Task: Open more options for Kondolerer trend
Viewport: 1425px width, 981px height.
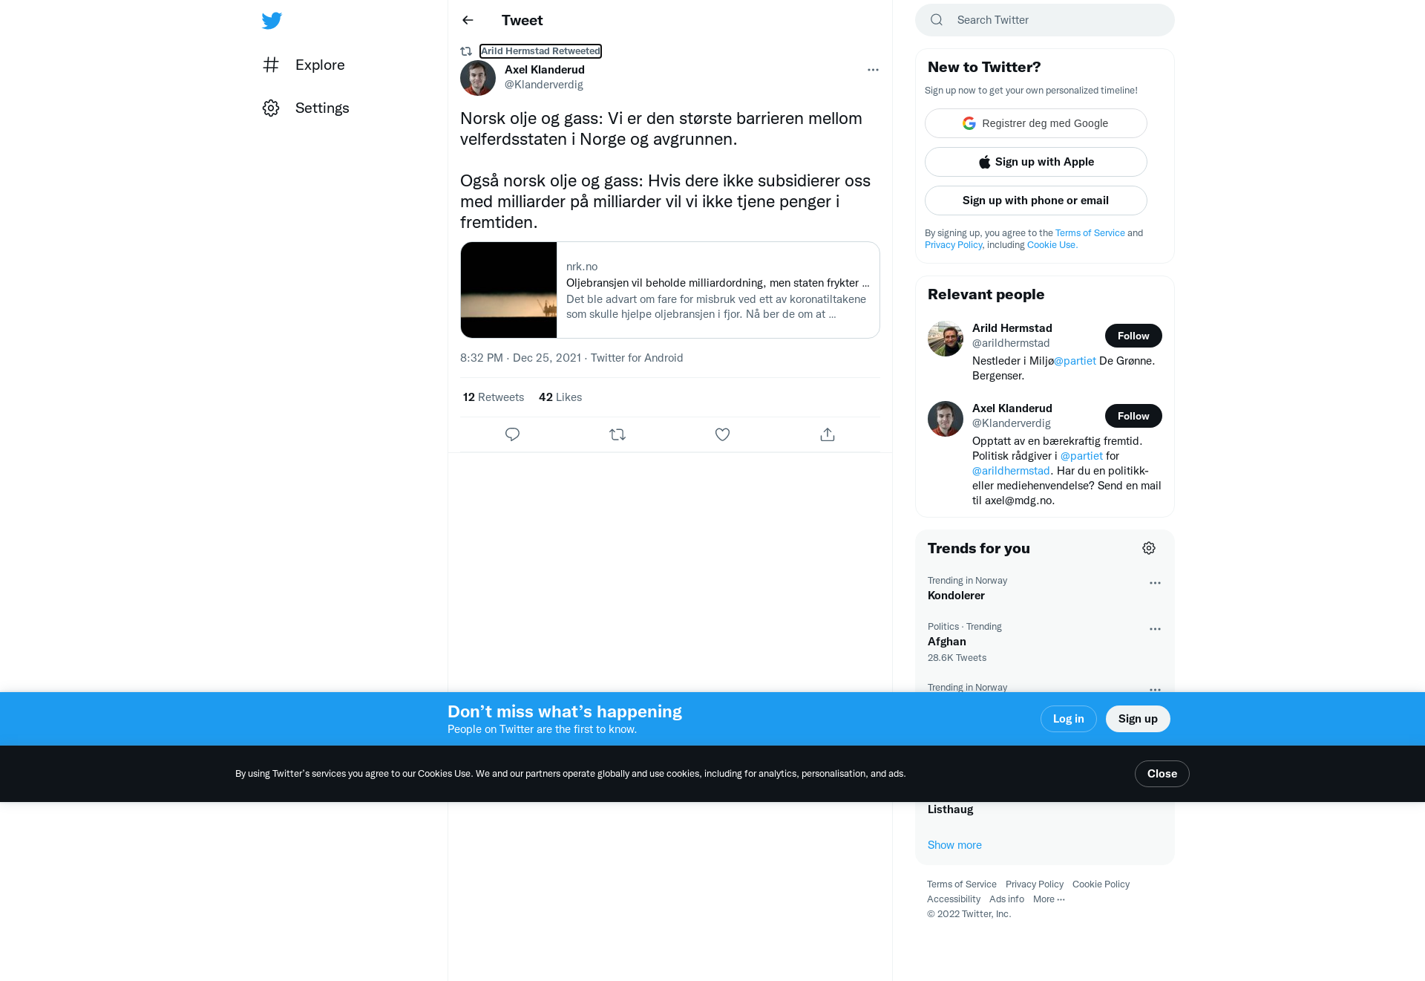Action: (1155, 583)
